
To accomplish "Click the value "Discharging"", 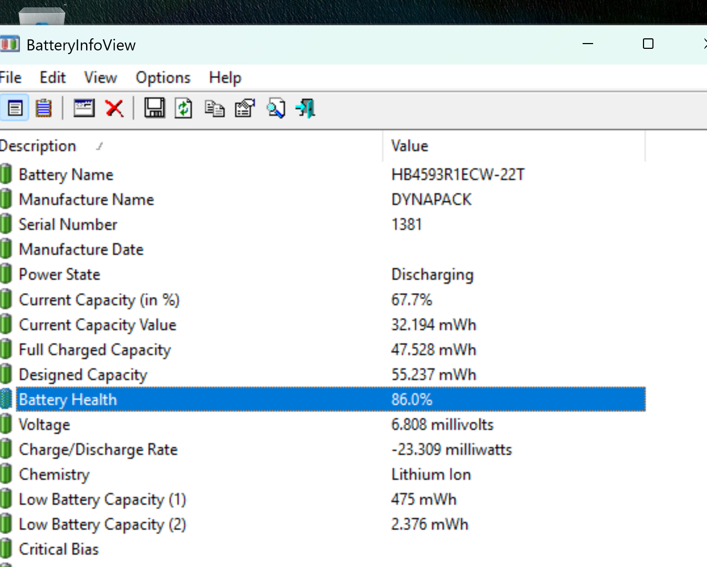I will point(432,275).
